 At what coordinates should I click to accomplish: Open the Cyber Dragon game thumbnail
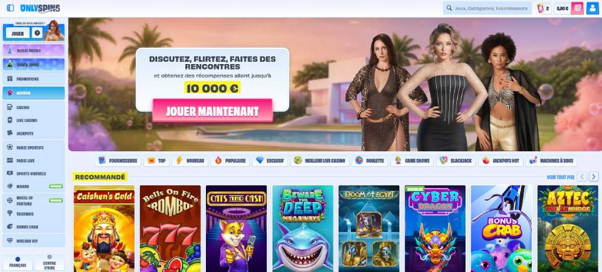pyautogui.click(x=435, y=228)
